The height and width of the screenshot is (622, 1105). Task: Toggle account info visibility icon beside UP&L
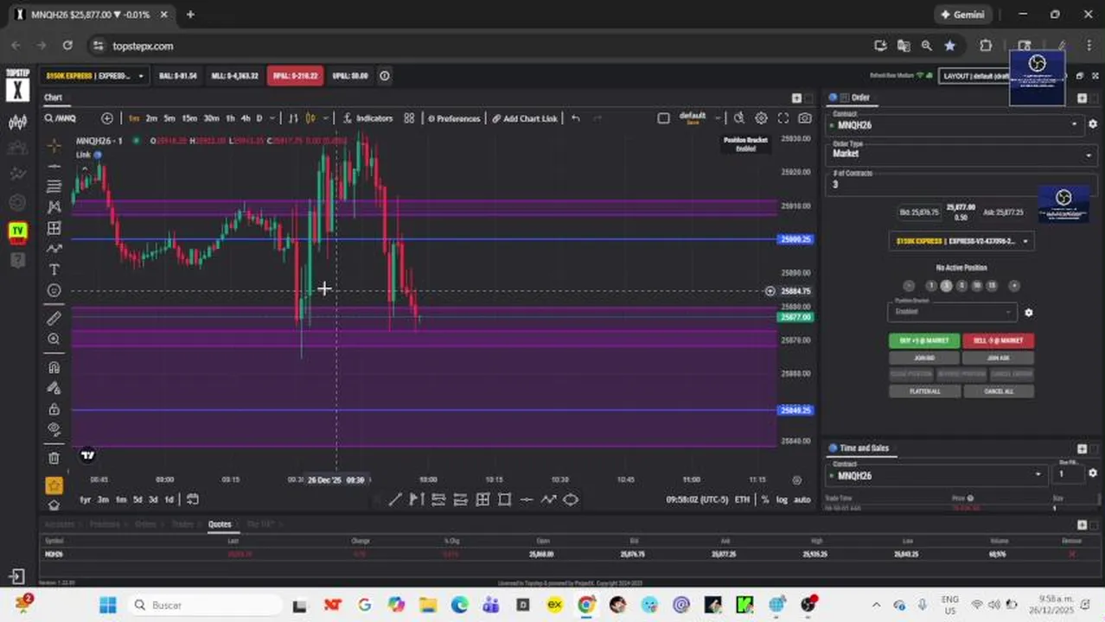tap(385, 76)
